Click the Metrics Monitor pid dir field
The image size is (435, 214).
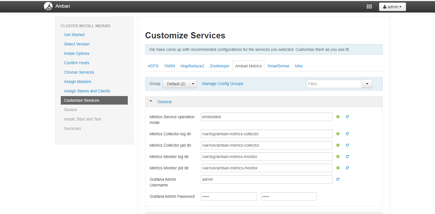coord(267,168)
